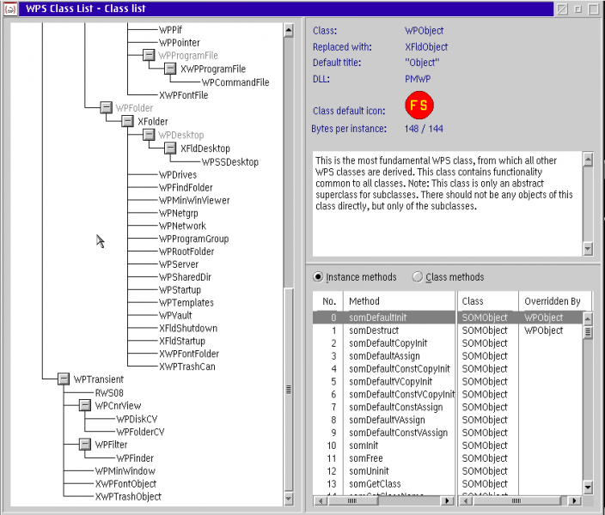The width and height of the screenshot is (605, 515).
Task: Collapse the WPDesktop tree node
Action: pos(149,135)
